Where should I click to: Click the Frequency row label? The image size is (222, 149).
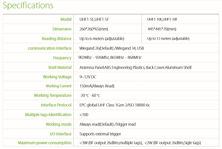62,58
